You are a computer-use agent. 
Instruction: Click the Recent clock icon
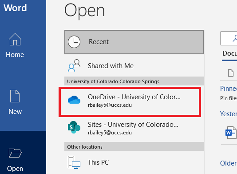(x=74, y=42)
